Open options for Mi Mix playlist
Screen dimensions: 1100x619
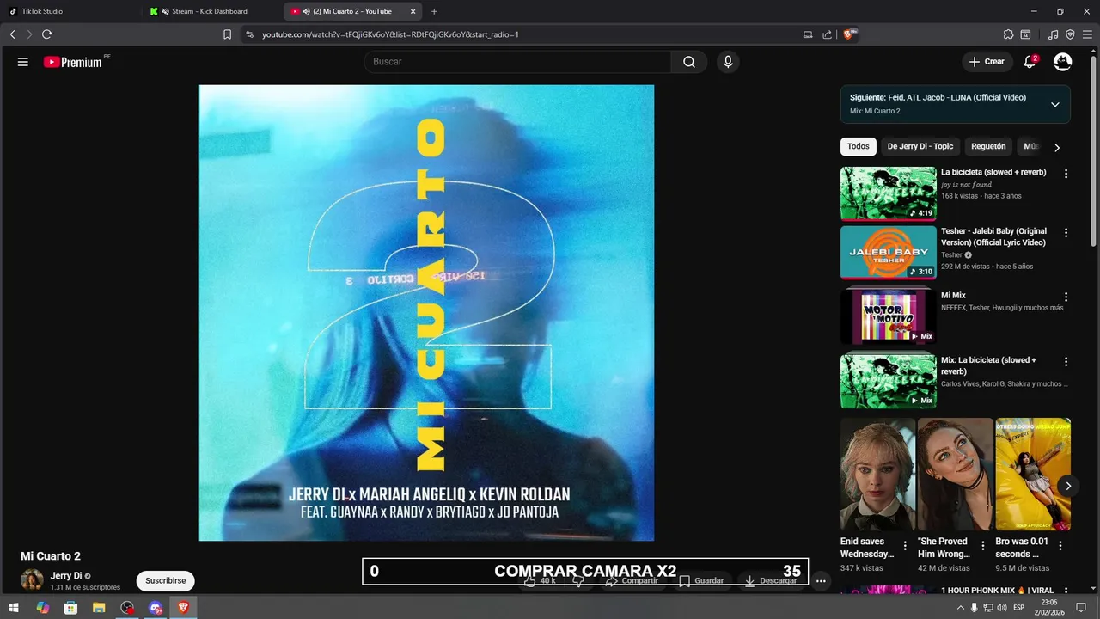(x=1066, y=297)
